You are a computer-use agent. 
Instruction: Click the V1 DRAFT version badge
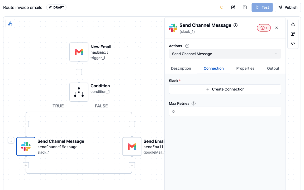pos(56,7)
